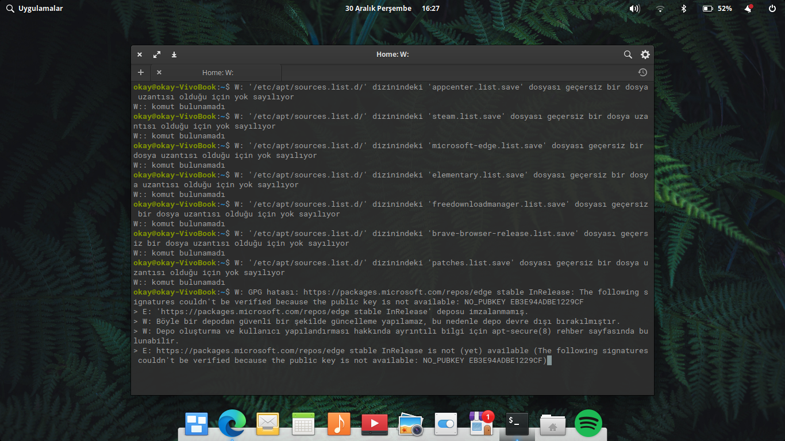
Task: Launch Calendar from the dock
Action: [x=303, y=424]
